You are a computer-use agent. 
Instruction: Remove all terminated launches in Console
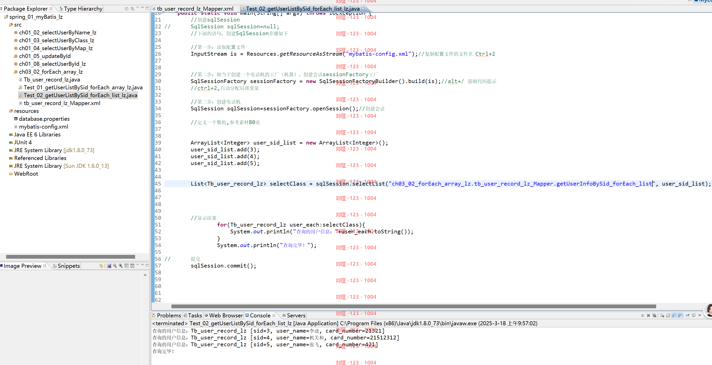(x=654, y=316)
